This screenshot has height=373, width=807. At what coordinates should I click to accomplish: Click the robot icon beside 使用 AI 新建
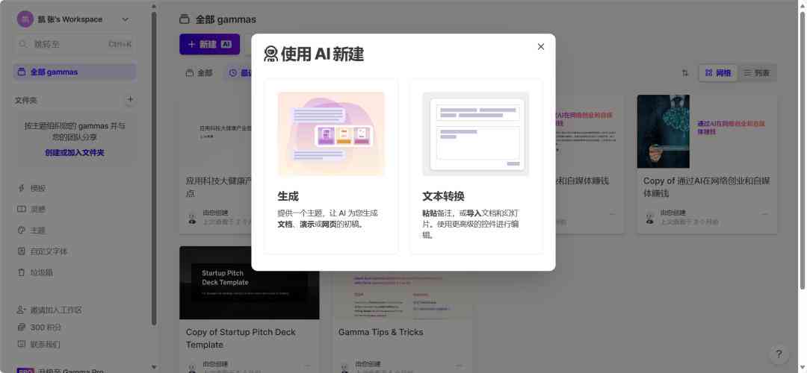click(x=270, y=54)
